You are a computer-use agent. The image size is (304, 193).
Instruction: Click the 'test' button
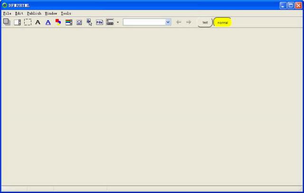click(x=205, y=23)
